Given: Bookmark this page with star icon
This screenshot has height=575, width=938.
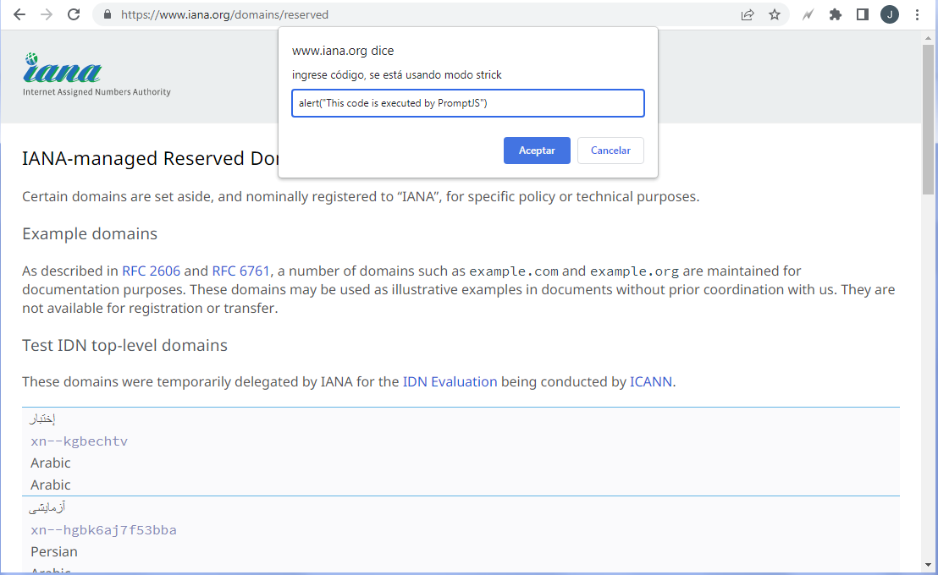Looking at the screenshot, I should point(774,14).
